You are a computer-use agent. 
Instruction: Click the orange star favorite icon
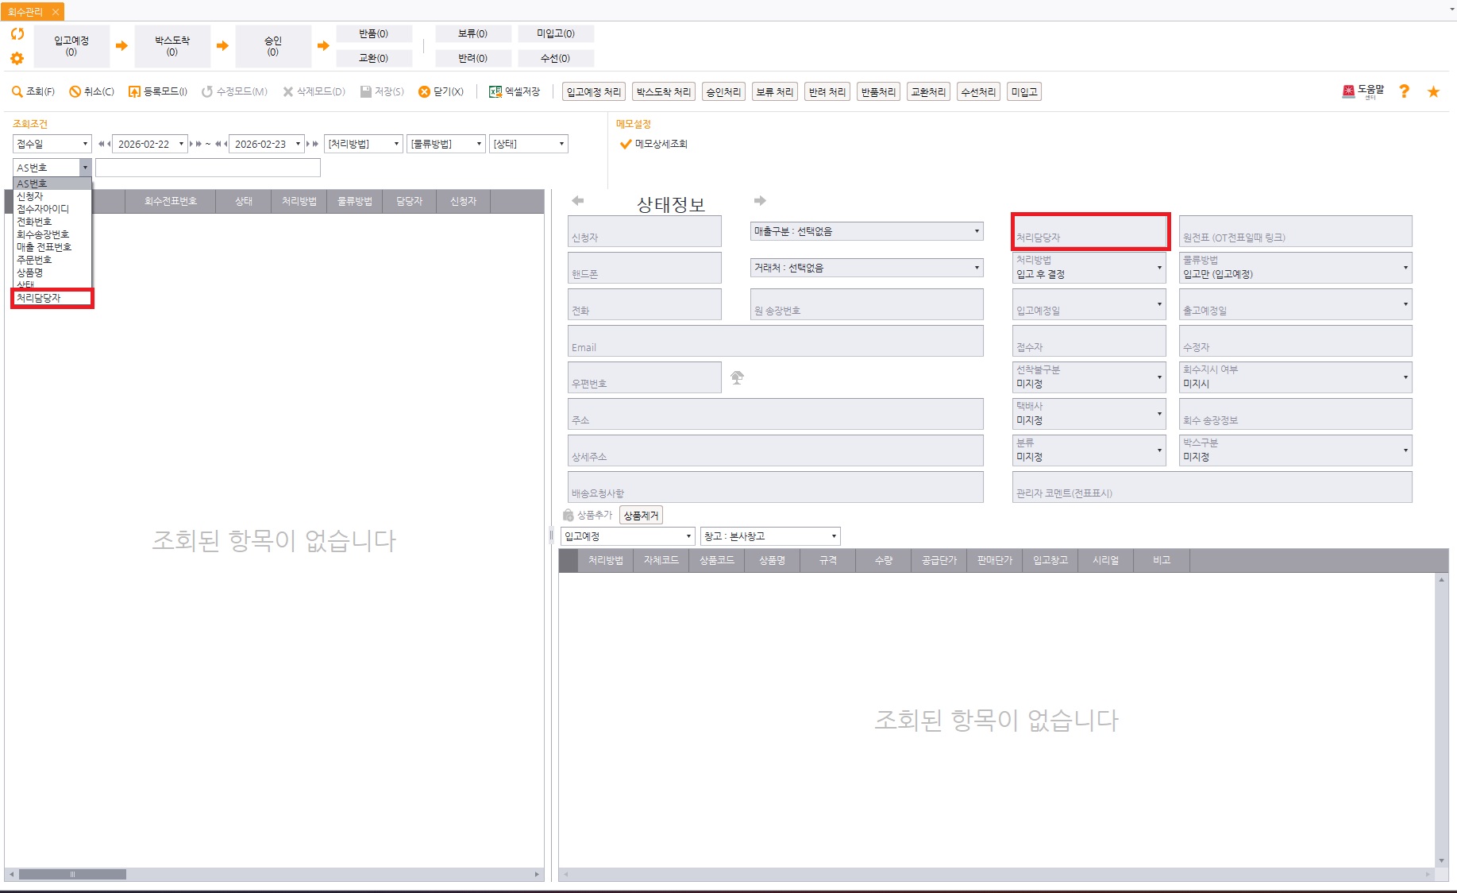(x=1433, y=92)
